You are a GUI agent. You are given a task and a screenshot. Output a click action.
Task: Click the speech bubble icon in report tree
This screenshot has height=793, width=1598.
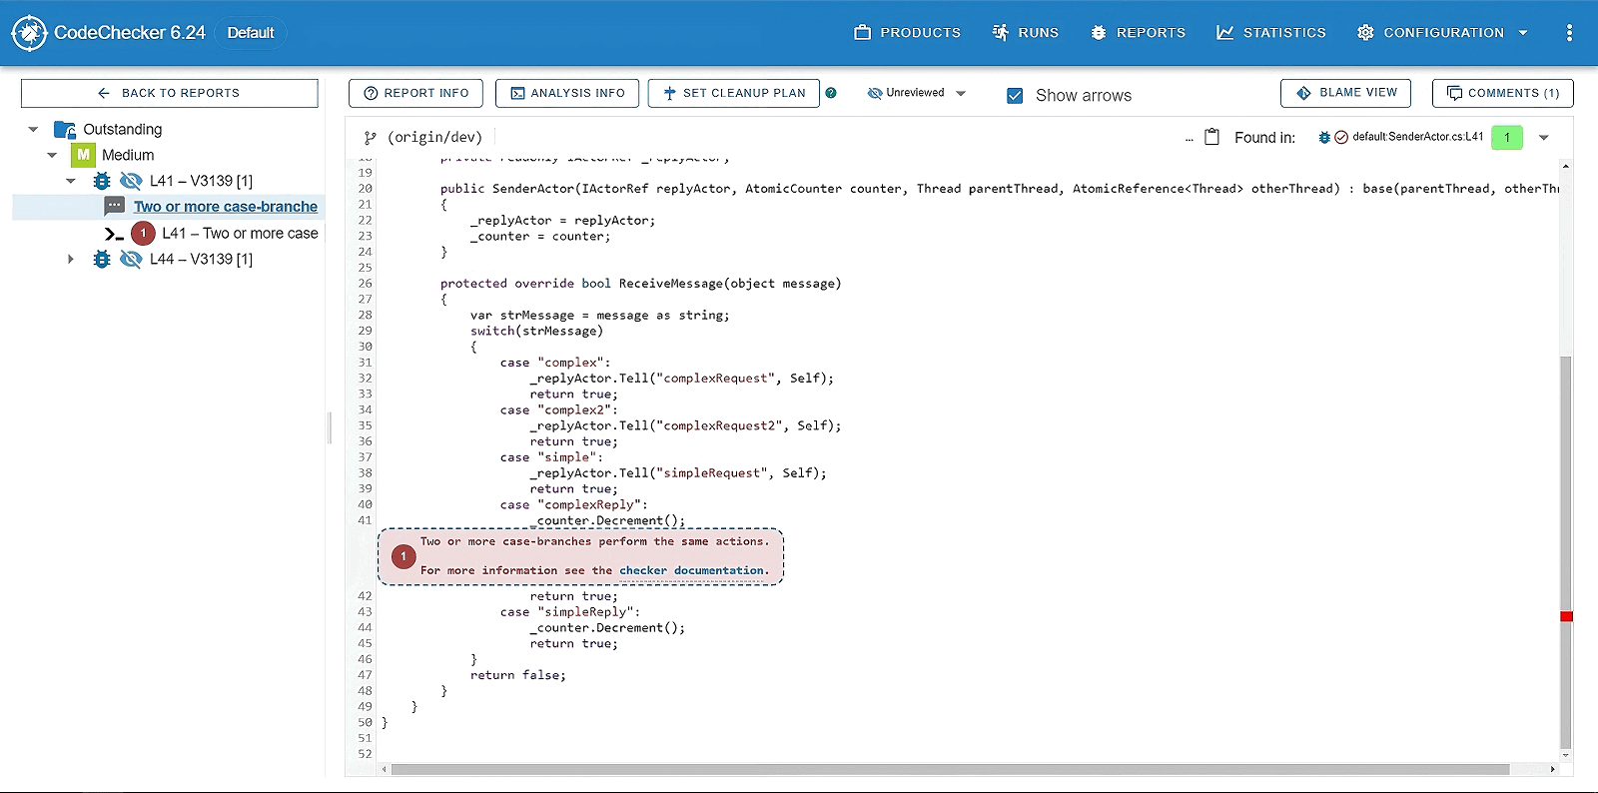pos(115,206)
